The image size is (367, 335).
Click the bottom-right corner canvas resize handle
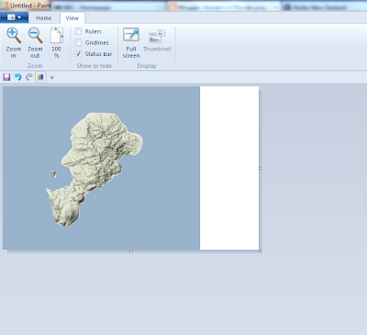(260, 251)
